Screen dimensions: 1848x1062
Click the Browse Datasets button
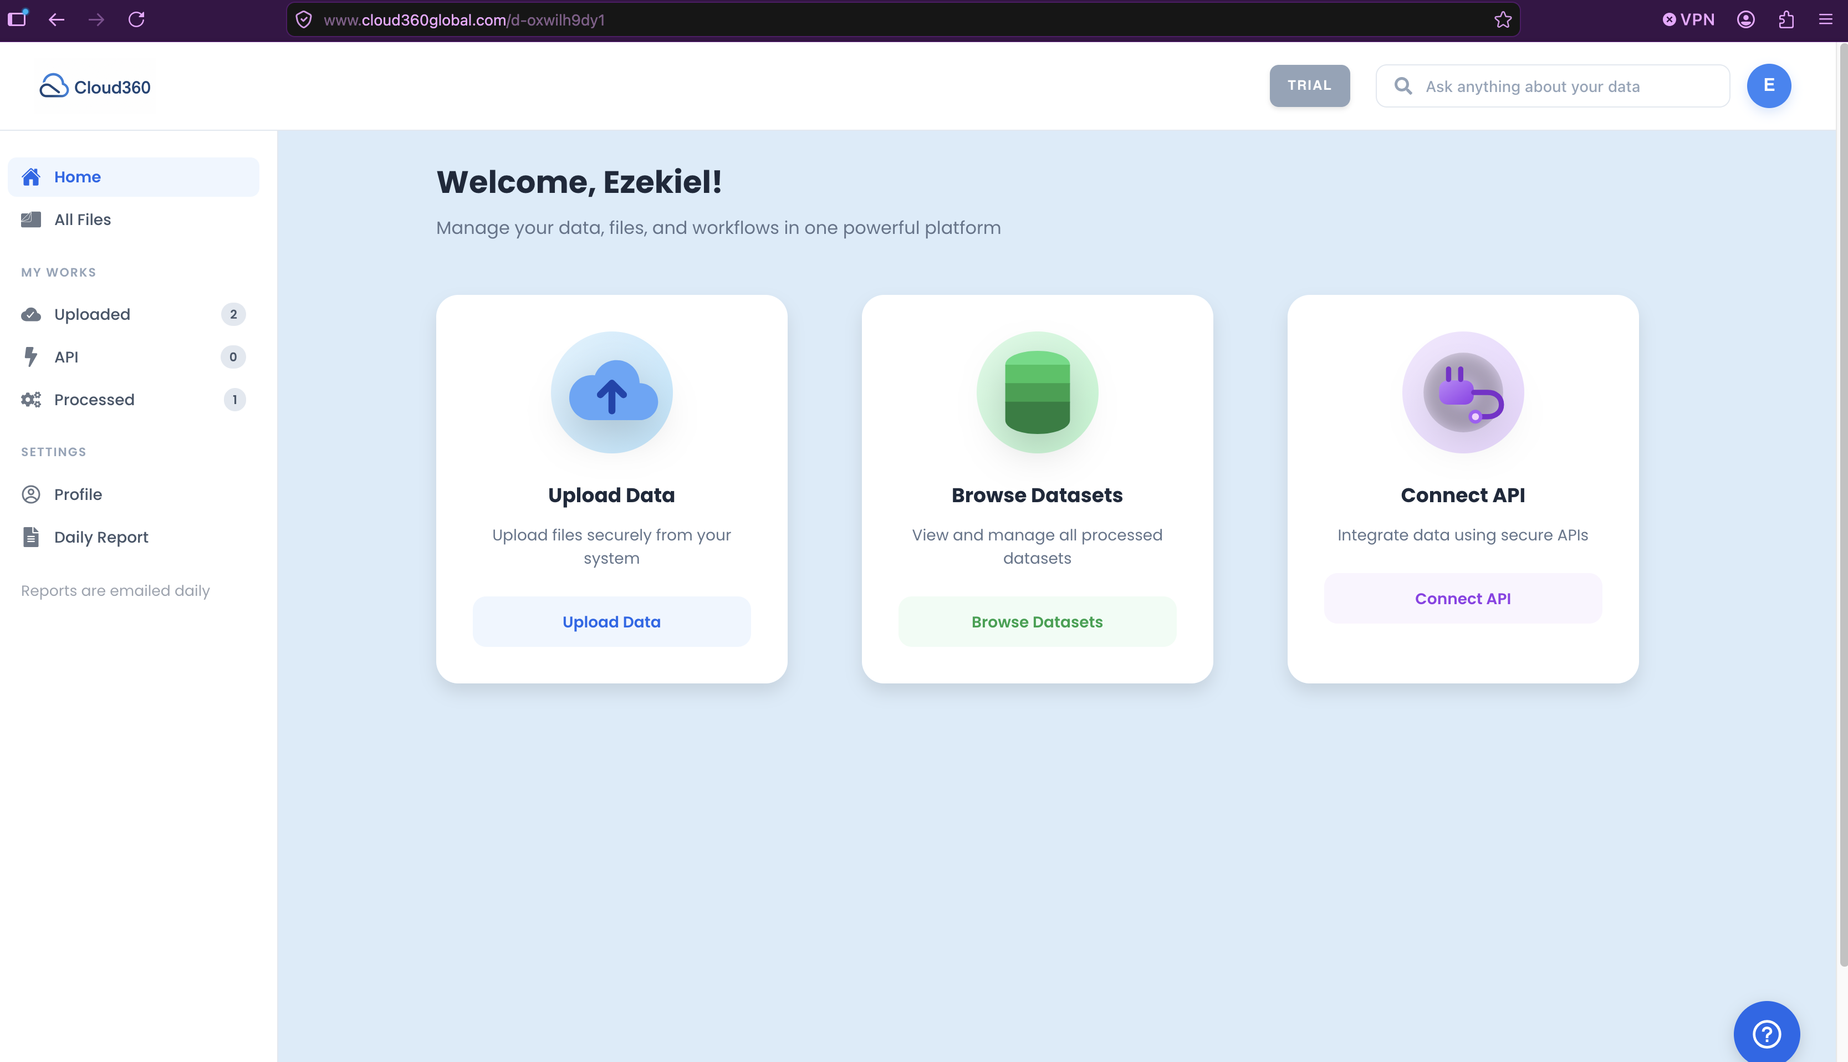click(1037, 621)
